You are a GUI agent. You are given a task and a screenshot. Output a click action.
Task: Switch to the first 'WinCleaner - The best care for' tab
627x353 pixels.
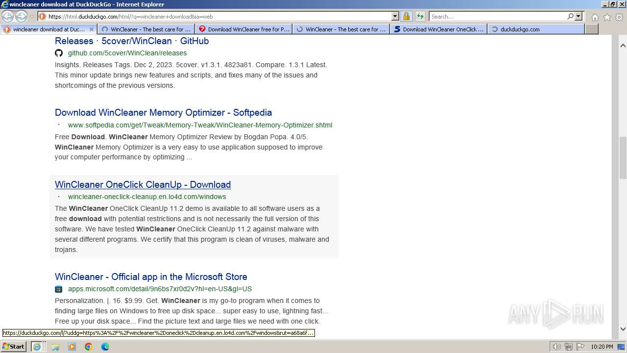pos(146,29)
